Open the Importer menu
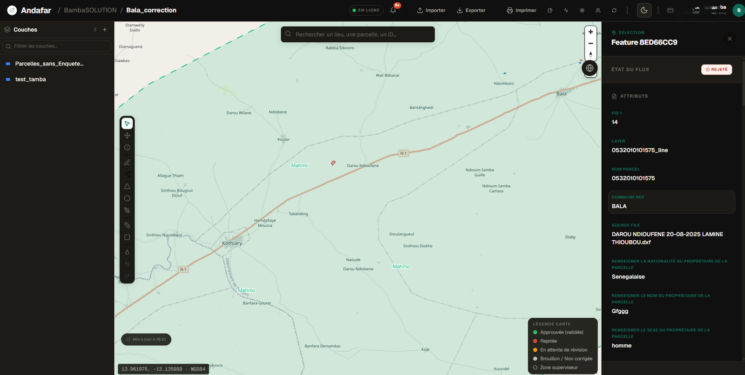Image resolution: width=745 pixels, height=375 pixels. tap(431, 10)
